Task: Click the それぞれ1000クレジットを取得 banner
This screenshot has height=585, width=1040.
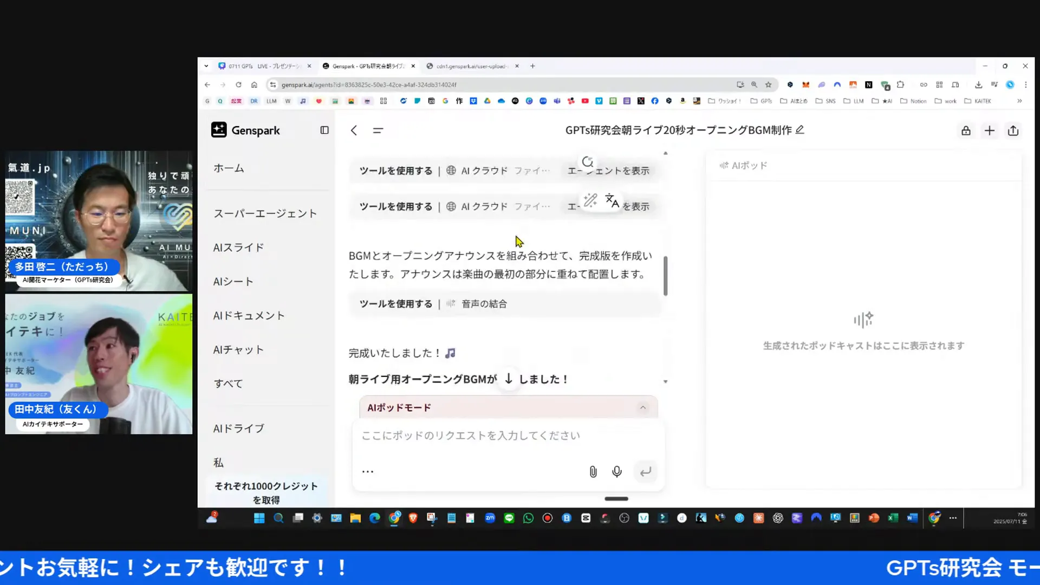Action: click(x=266, y=492)
